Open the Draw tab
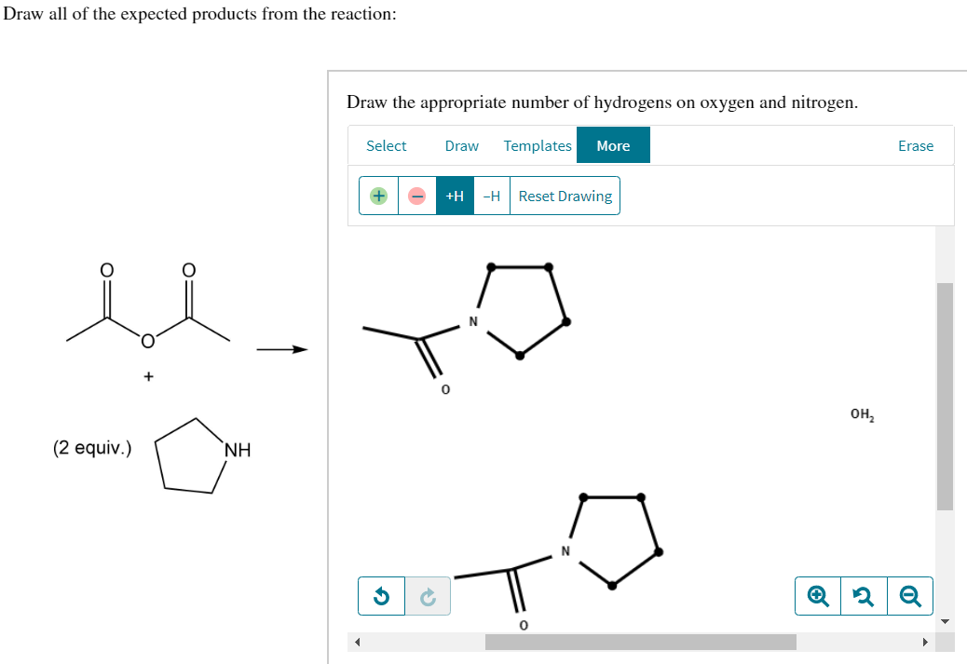 (x=461, y=145)
